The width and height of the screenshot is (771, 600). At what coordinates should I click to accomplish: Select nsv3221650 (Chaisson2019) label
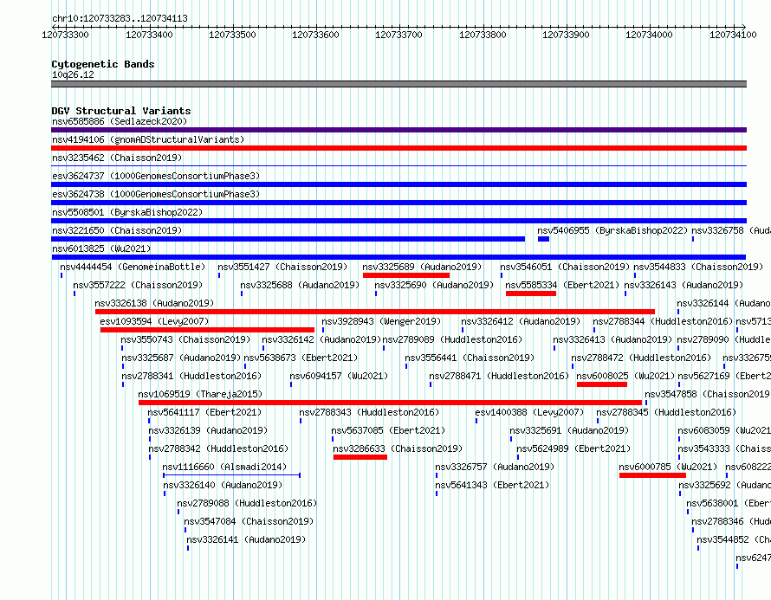click(x=117, y=230)
